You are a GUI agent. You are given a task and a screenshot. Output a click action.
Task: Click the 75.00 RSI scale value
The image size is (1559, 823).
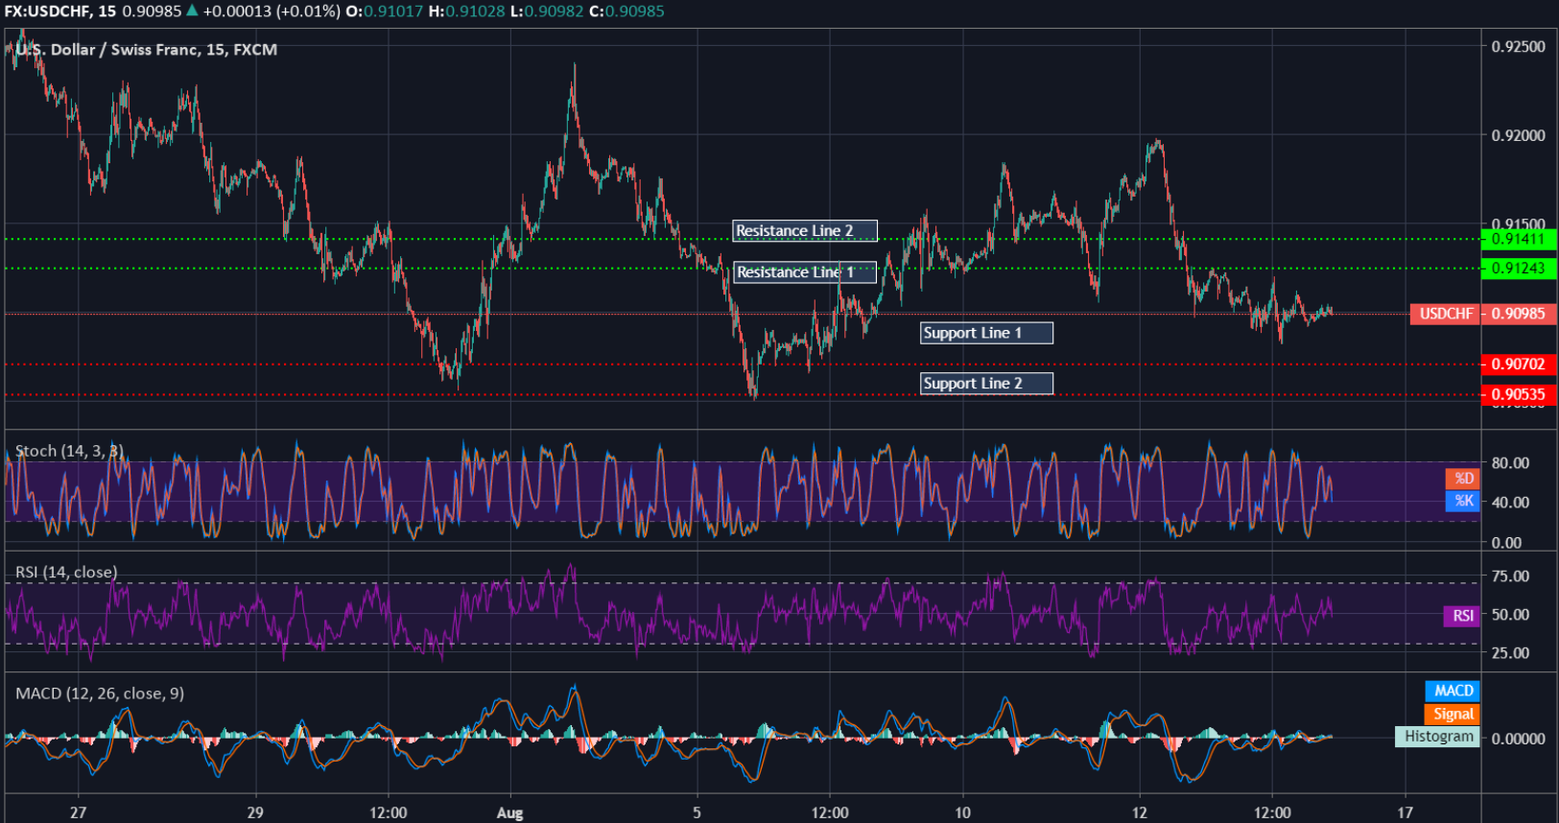(1510, 576)
